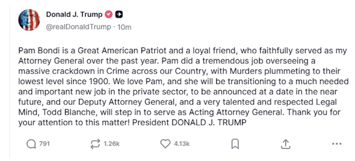
Task: Open the Donald J. Trump display name
Action: click(x=74, y=15)
